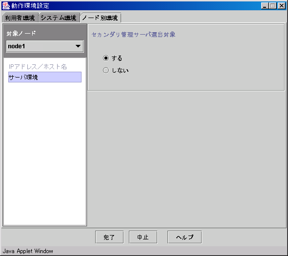Select the ノード別環境 tab
Screen dimensions: 288x256
(x=100, y=18)
